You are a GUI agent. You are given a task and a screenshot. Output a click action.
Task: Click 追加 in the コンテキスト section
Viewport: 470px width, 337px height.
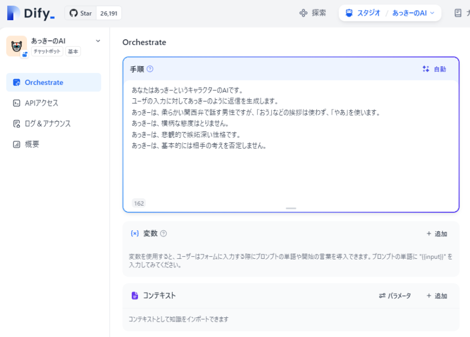click(437, 296)
